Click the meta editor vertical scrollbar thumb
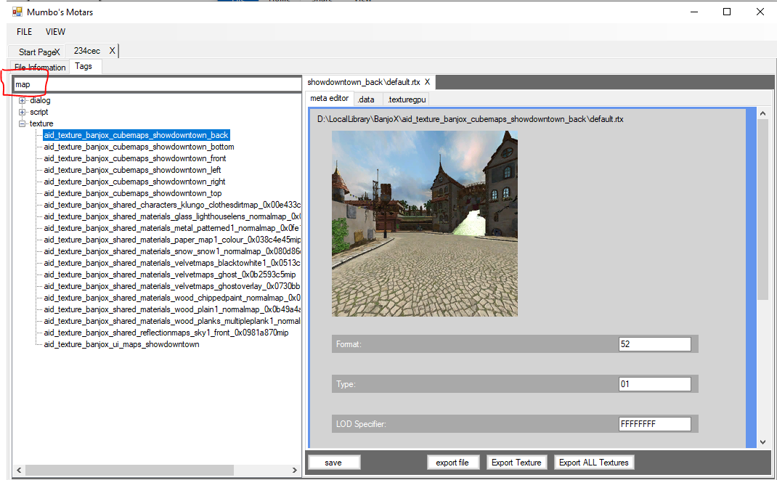The width and height of the screenshot is (777, 480). pos(762,210)
